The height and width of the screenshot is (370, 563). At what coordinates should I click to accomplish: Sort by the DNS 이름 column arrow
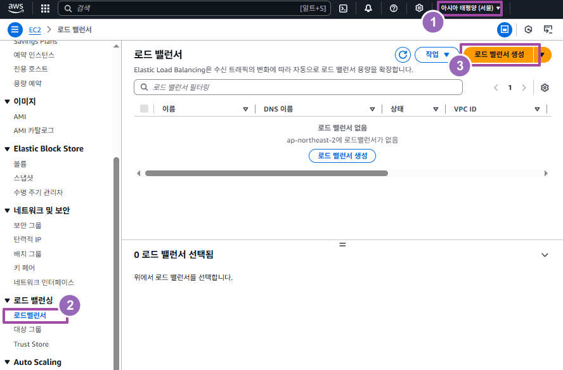coord(372,109)
